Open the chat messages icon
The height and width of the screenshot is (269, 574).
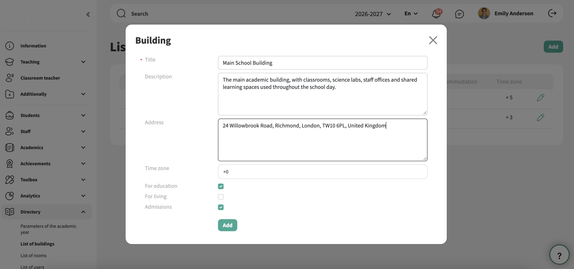[459, 14]
